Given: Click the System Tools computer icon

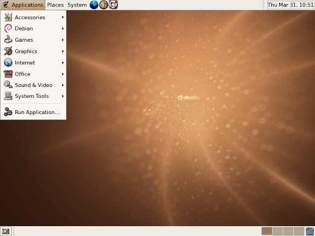Looking at the screenshot, I should click(x=8, y=96).
